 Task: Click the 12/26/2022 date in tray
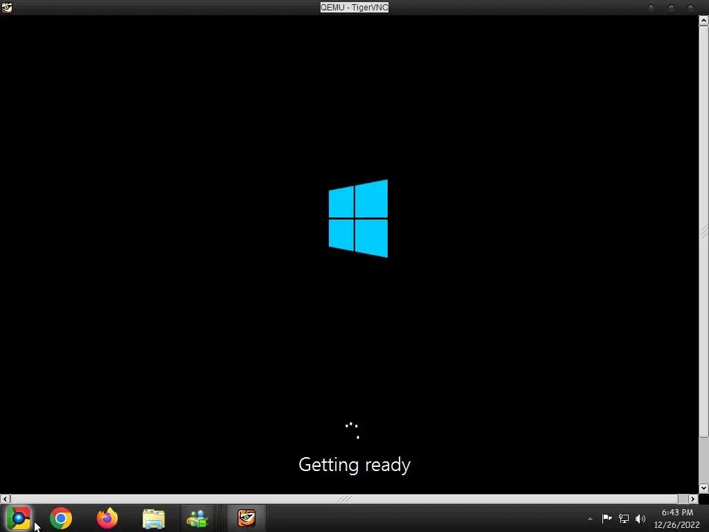[677, 525]
